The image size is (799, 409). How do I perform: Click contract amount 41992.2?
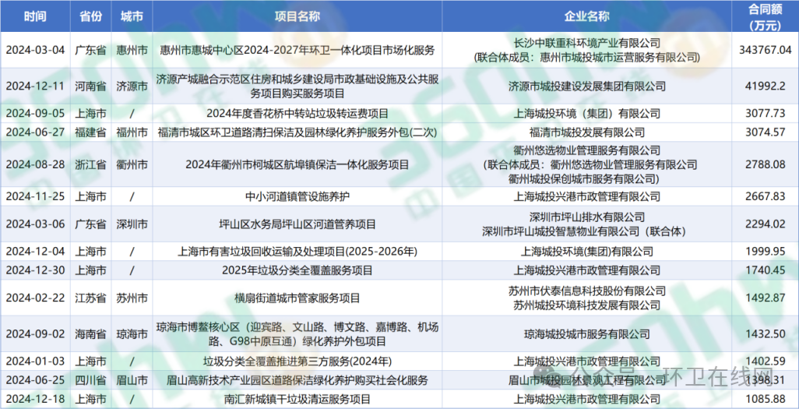click(x=766, y=86)
